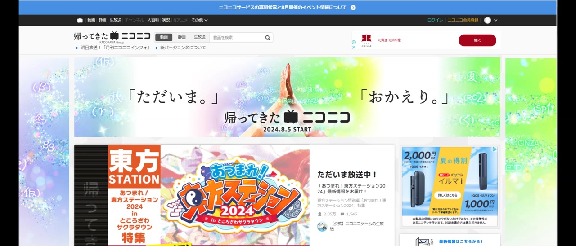The image size is (576, 246).
Task: Click the ログイン link
Action: 435,20
